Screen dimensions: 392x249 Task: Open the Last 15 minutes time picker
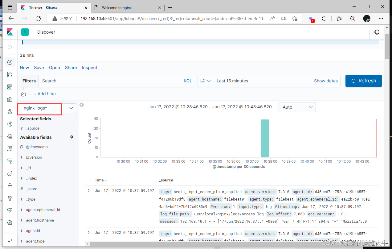click(232, 81)
